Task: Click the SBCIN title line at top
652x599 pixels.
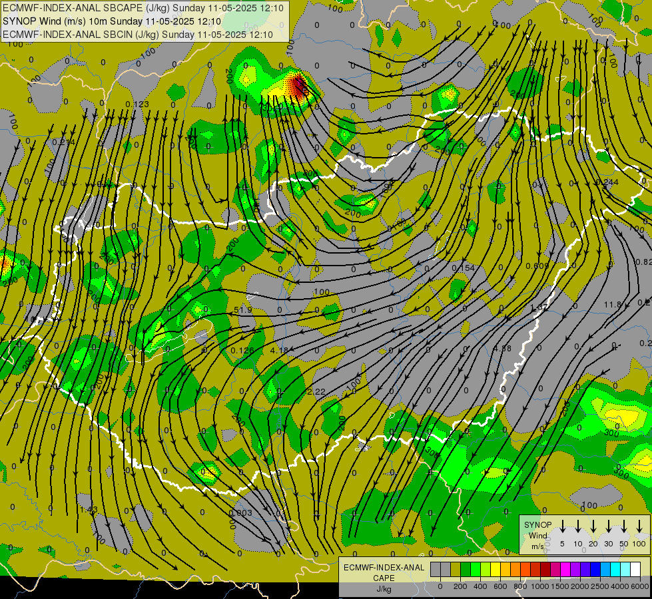Action: (138, 35)
